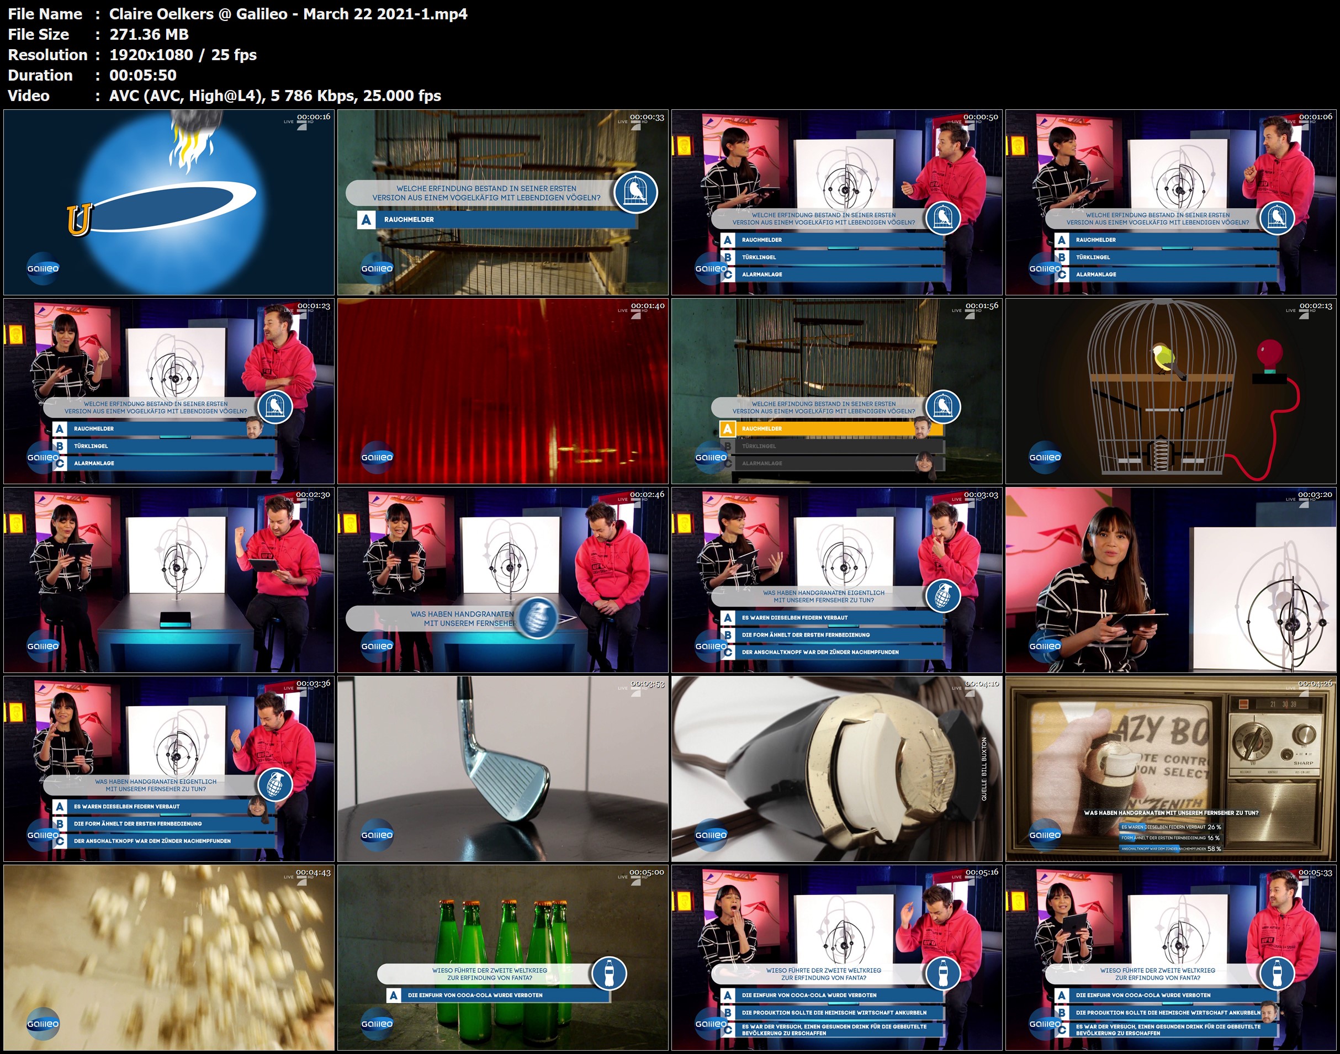Click the golden letter U in first thumbnail
This screenshot has width=1340, height=1054.
coord(79,220)
